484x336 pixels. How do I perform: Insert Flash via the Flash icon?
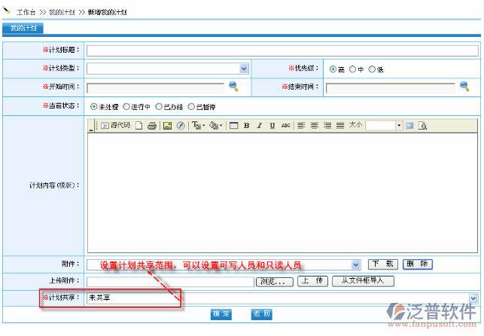181,126
